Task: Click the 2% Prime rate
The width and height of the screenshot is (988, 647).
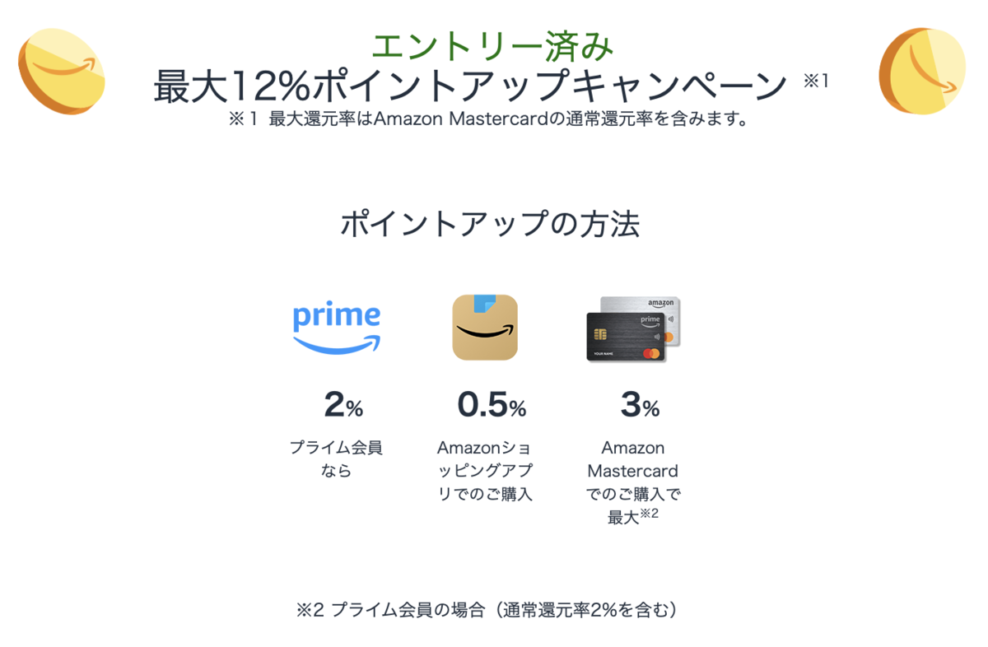Action: tap(343, 405)
